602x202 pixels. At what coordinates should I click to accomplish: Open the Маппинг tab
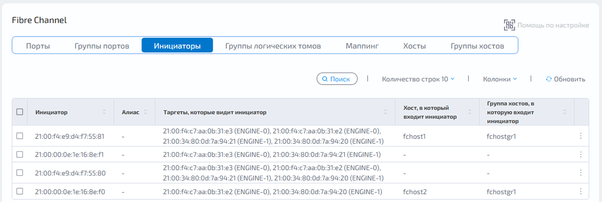pyautogui.click(x=362, y=46)
